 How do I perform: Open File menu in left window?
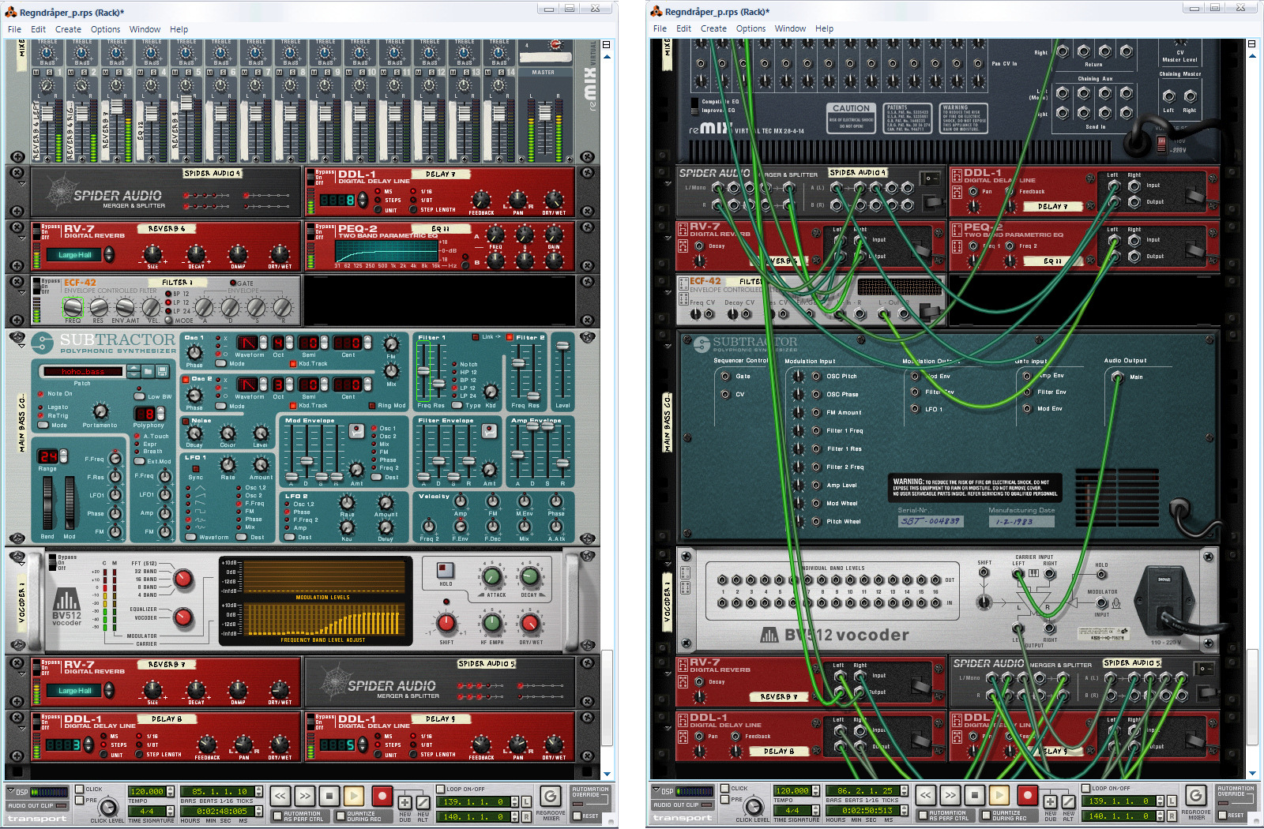tap(14, 29)
